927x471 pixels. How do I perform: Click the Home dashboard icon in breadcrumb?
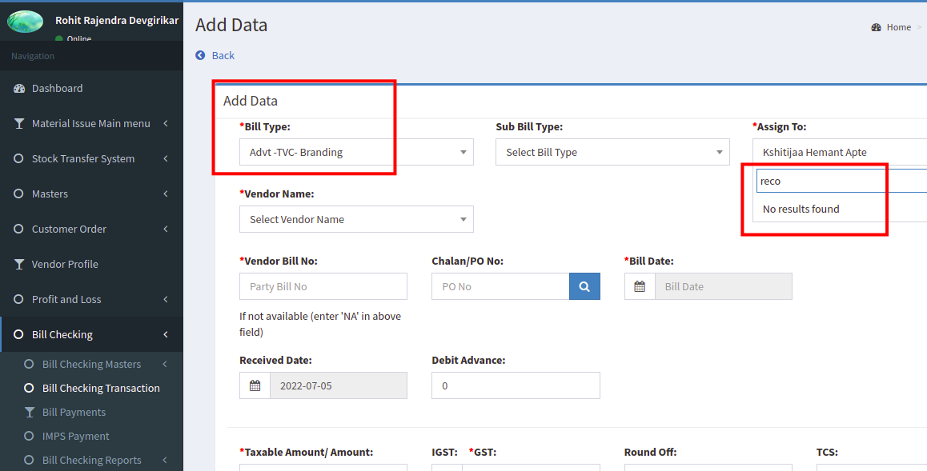tap(876, 27)
